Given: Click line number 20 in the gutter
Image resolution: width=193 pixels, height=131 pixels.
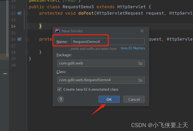Looking at the screenshot, I should coord(13,65).
